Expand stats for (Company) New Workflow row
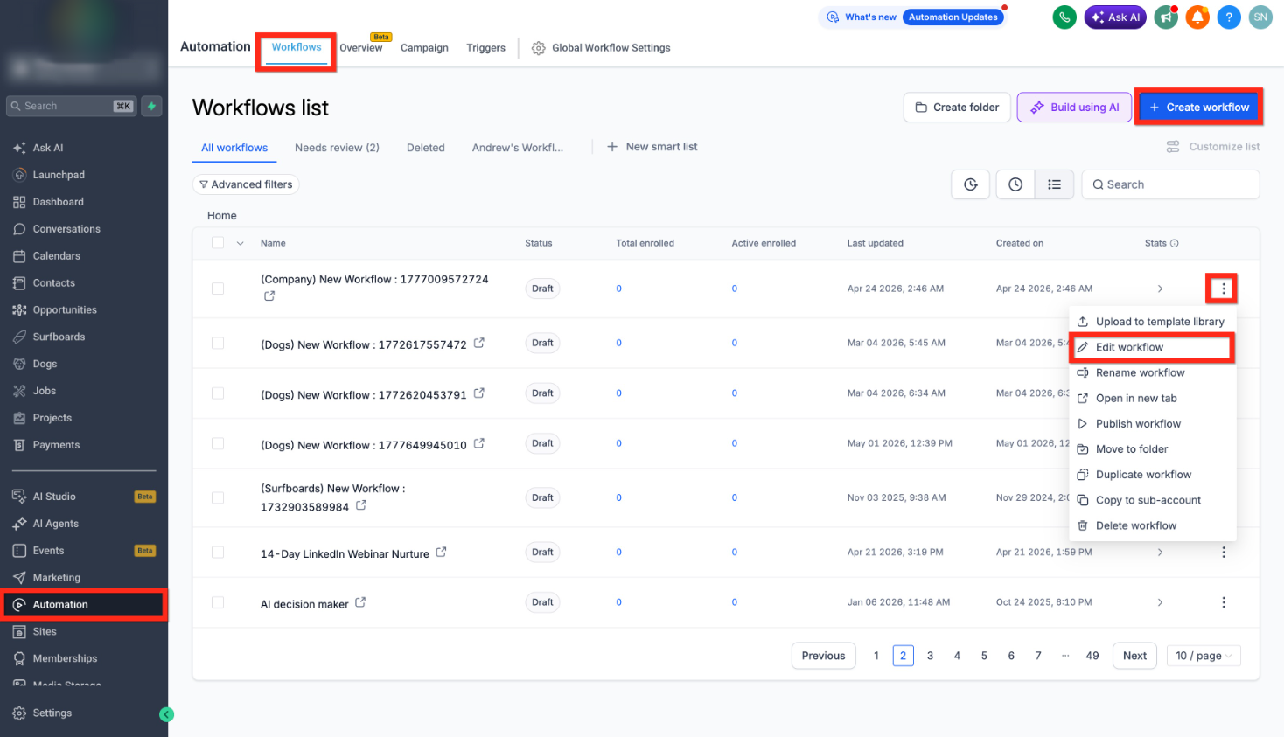This screenshot has height=737, width=1284. [1161, 289]
